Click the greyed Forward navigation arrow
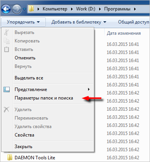150x162 pixels. (17, 9)
